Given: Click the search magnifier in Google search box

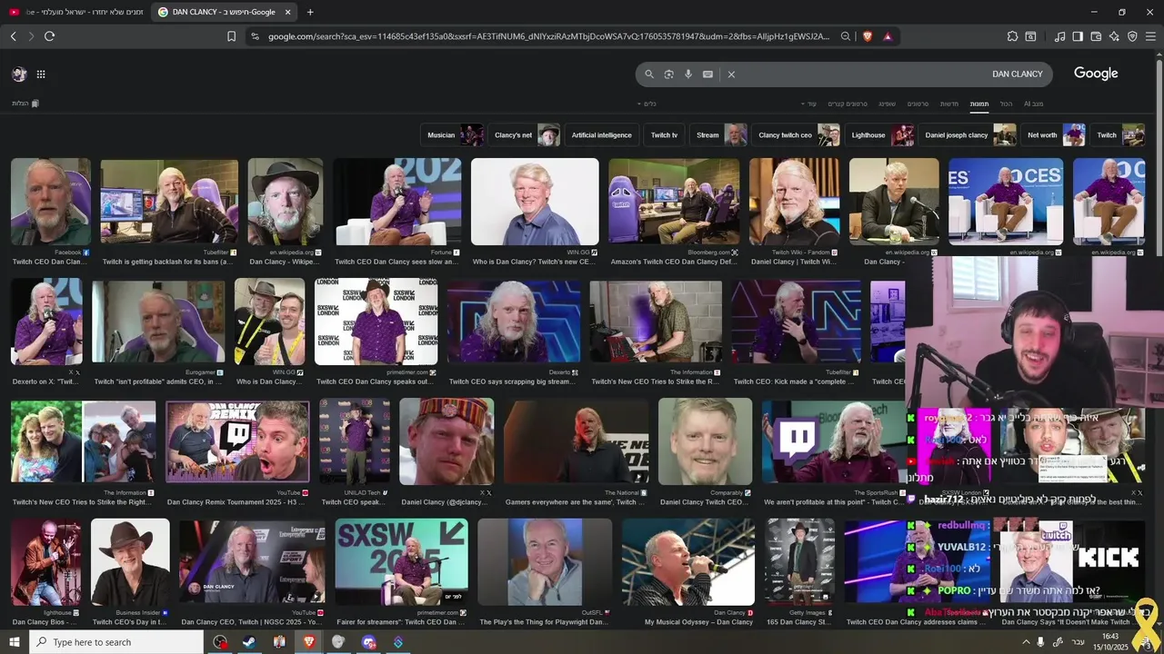Looking at the screenshot, I should (x=649, y=74).
